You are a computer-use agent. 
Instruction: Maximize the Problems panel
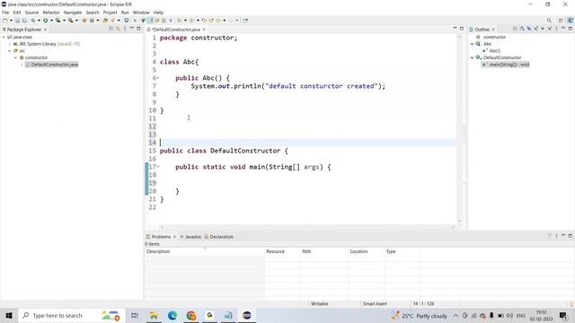571,236
